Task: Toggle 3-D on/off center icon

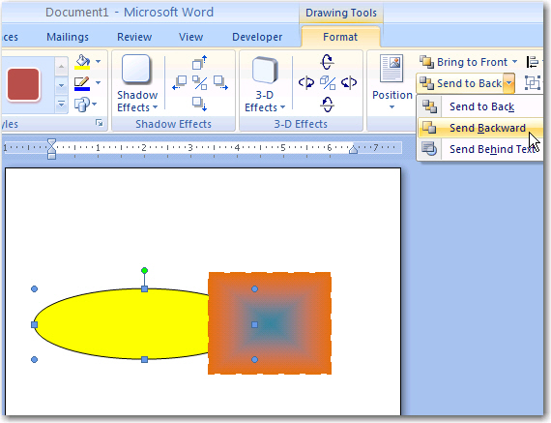Action: point(328,83)
